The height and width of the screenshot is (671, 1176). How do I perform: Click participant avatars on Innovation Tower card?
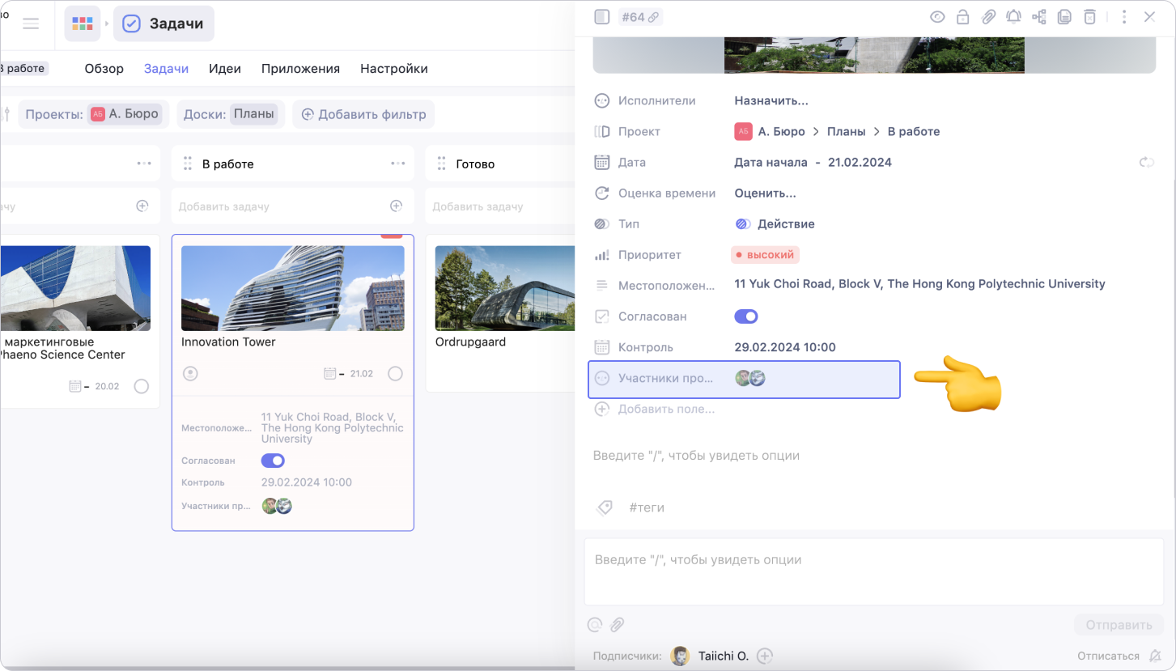click(x=277, y=506)
